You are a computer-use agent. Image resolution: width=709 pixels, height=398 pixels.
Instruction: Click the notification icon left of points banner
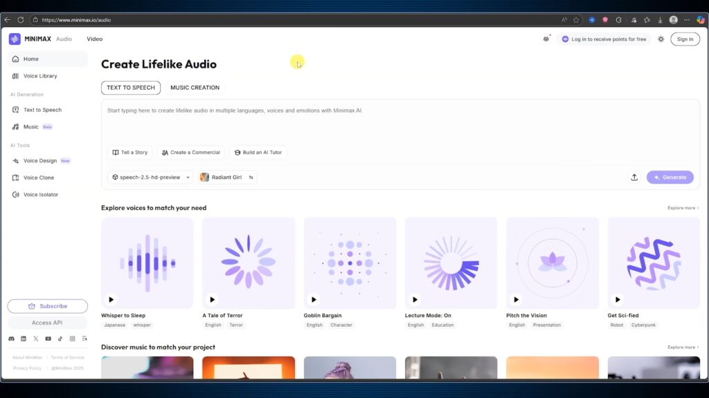pos(546,39)
